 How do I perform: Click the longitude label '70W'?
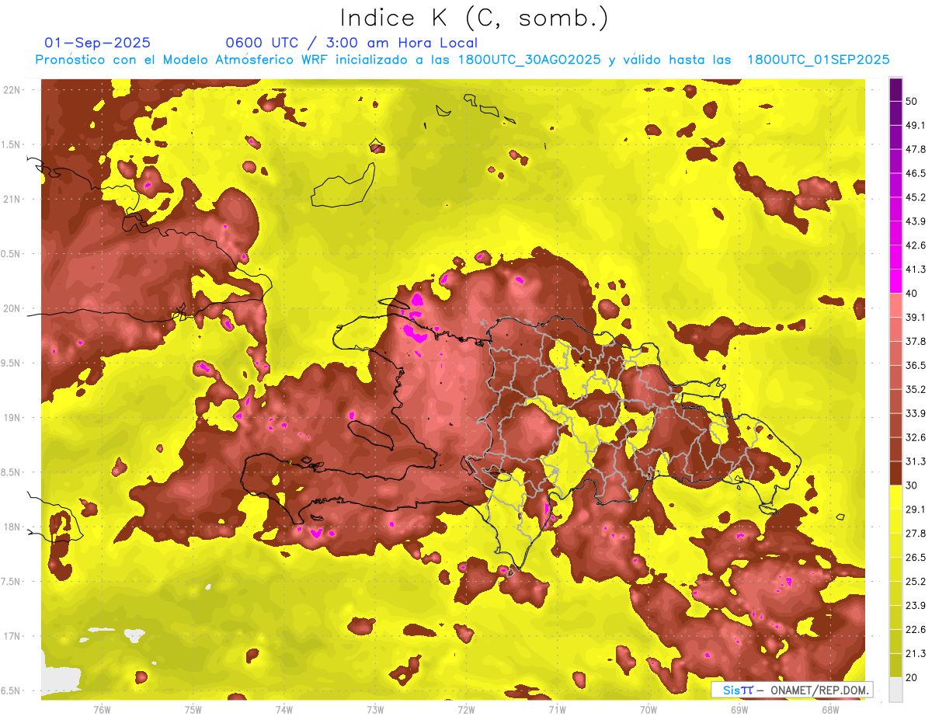(649, 709)
